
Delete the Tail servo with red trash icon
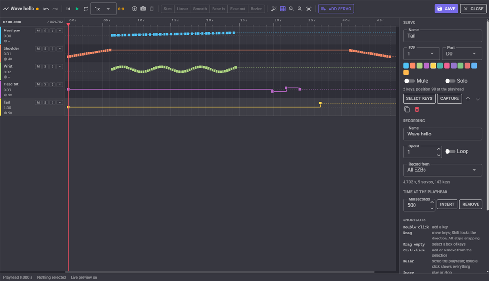(x=417, y=109)
